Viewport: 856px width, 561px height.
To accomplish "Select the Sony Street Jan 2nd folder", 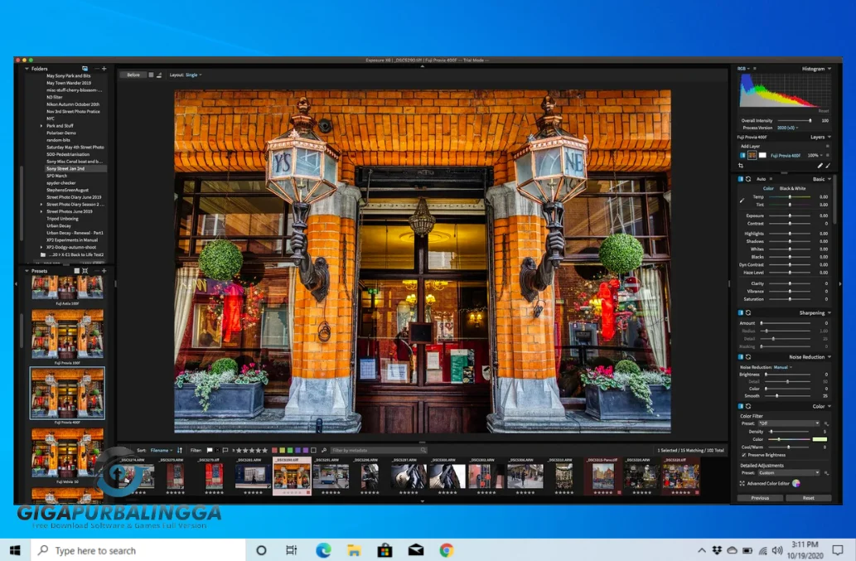I will 65,168.
